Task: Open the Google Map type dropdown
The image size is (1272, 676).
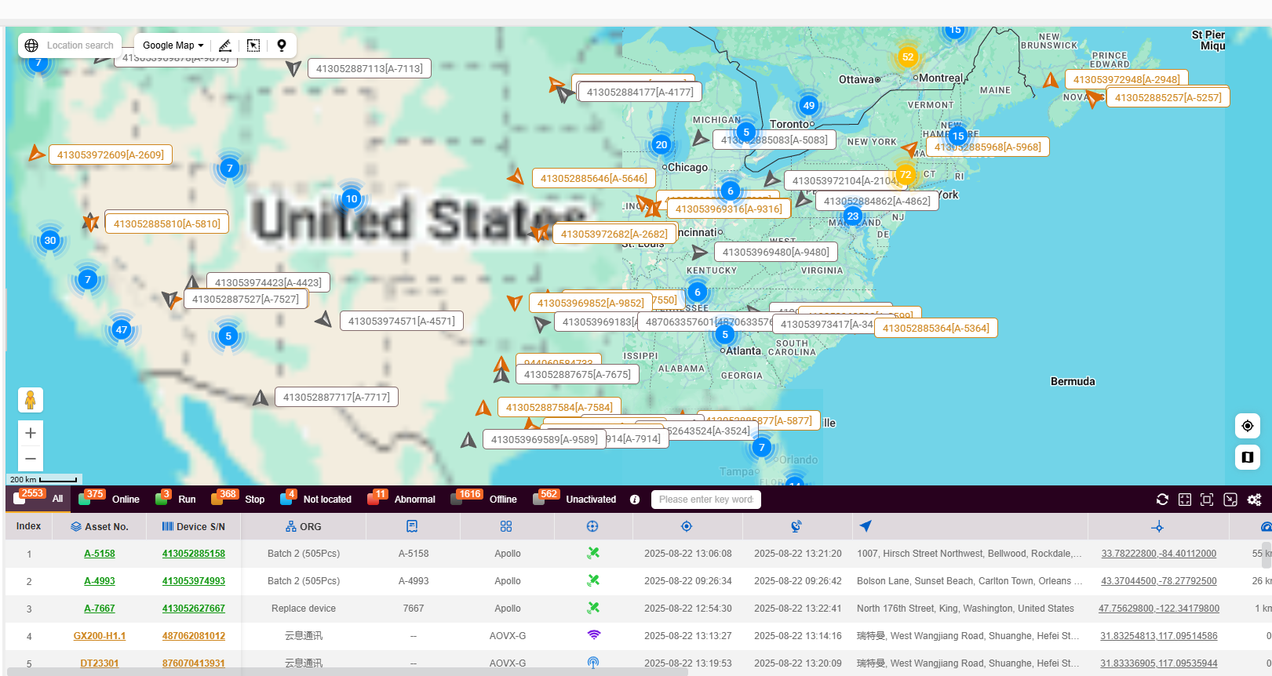Action: click(173, 45)
